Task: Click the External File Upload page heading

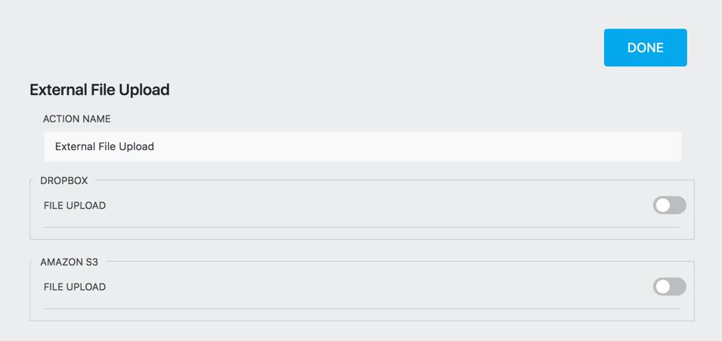Action: pos(99,90)
